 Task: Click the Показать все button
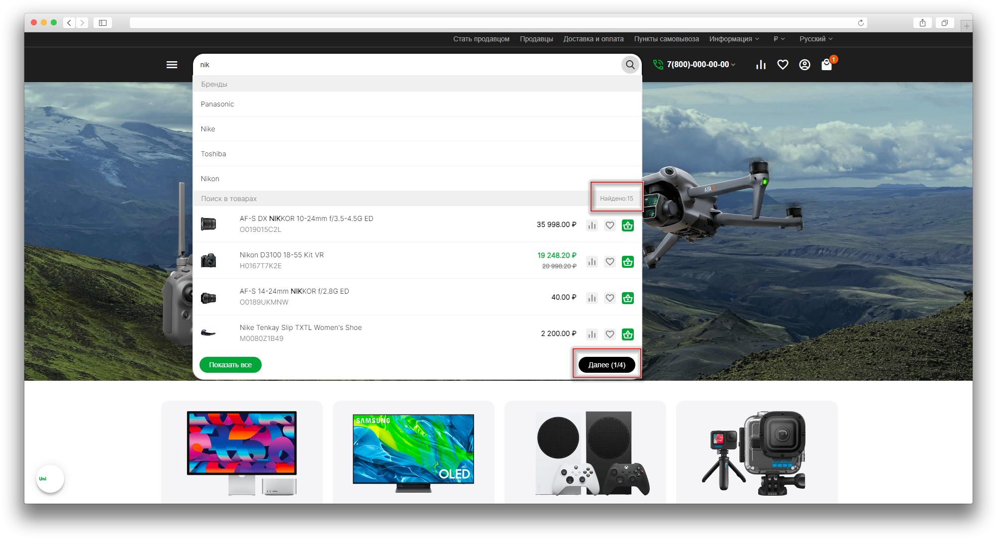click(230, 365)
